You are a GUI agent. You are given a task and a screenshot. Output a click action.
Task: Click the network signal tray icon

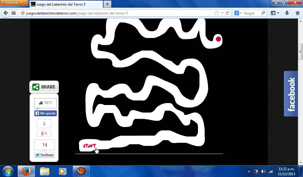pos(270,171)
